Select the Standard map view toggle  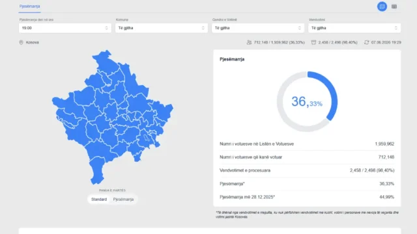(99, 200)
